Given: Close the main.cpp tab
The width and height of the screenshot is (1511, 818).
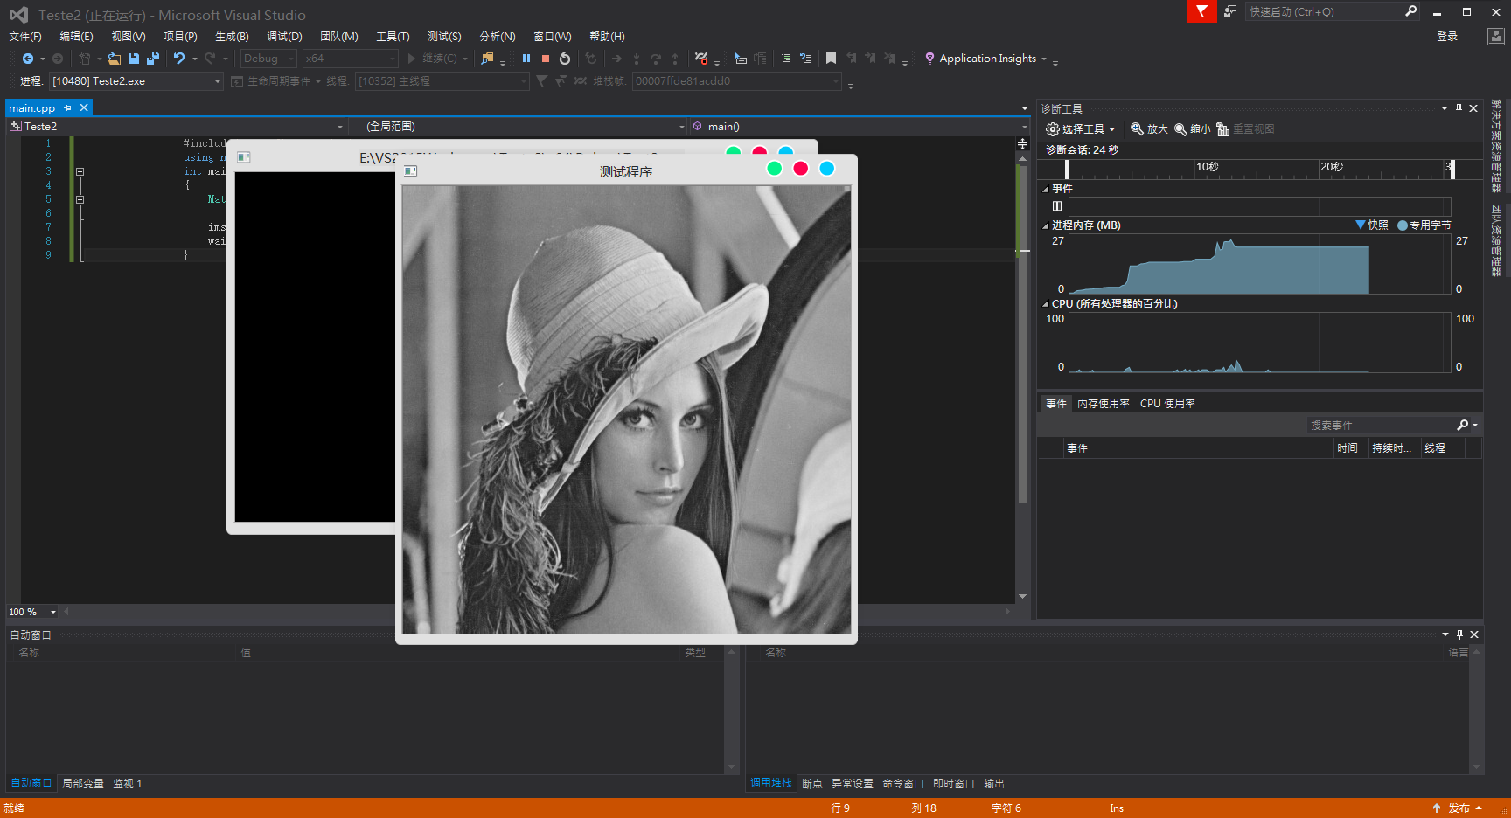Looking at the screenshot, I should tap(84, 107).
